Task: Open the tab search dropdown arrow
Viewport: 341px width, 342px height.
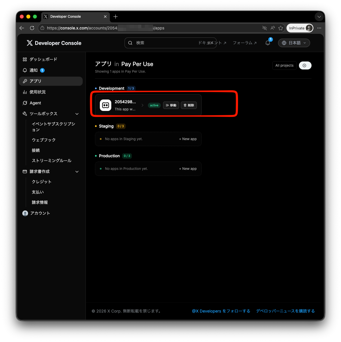Action: (319, 17)
